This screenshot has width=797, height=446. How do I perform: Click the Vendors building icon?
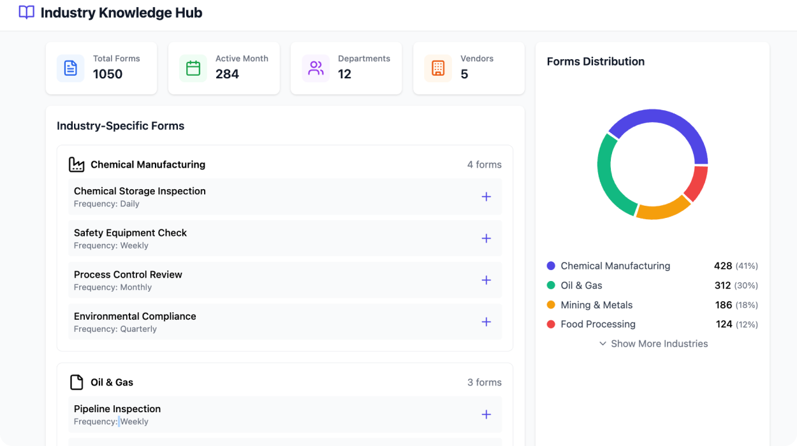click(438, 68)
